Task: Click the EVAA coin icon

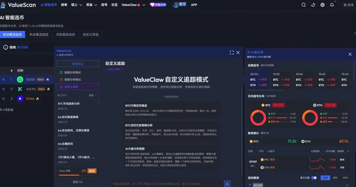Action: [20, 99]
